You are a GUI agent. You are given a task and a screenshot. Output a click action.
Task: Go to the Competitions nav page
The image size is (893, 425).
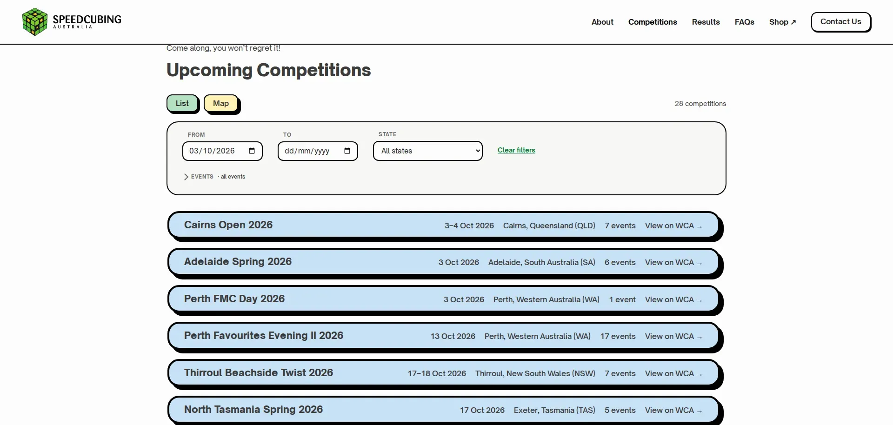(x=653, y=22)
